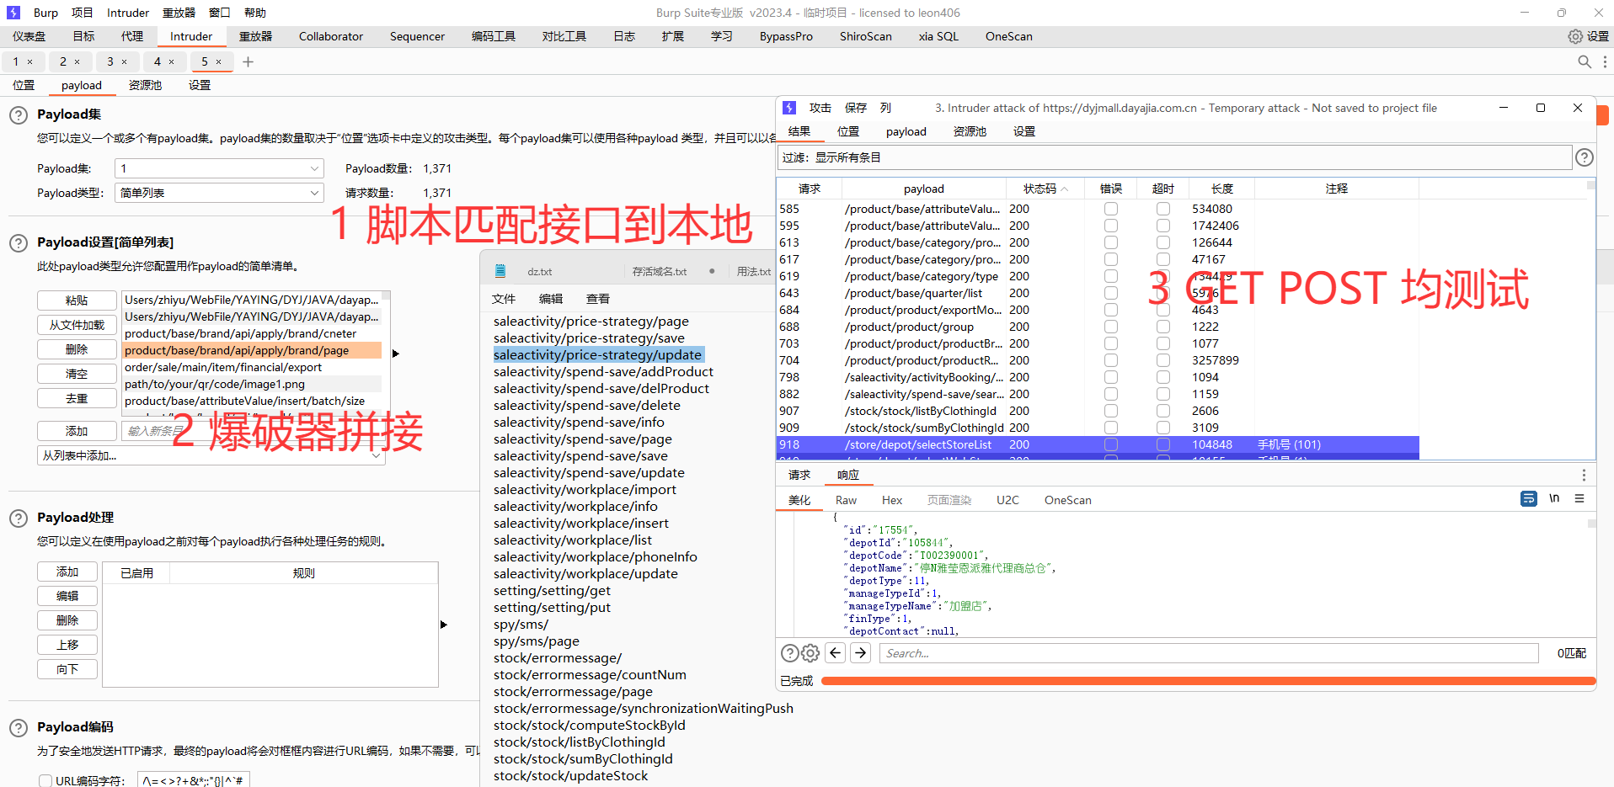Open the Payload集 number dropdown
Screen dimensions: 1614x787
click(219, 168)
